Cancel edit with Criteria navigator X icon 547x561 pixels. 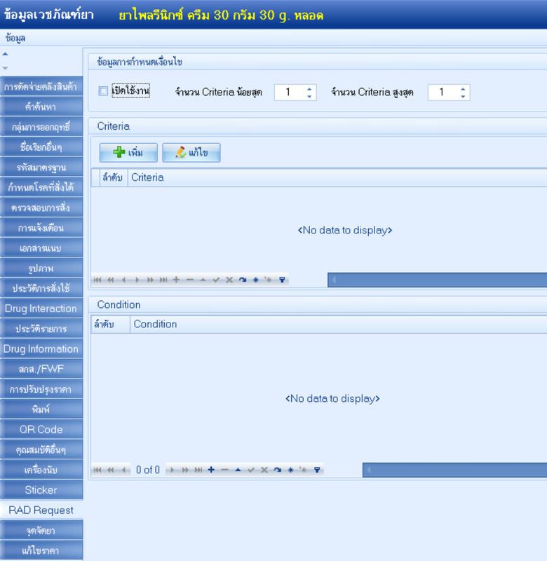coord(229,280)
